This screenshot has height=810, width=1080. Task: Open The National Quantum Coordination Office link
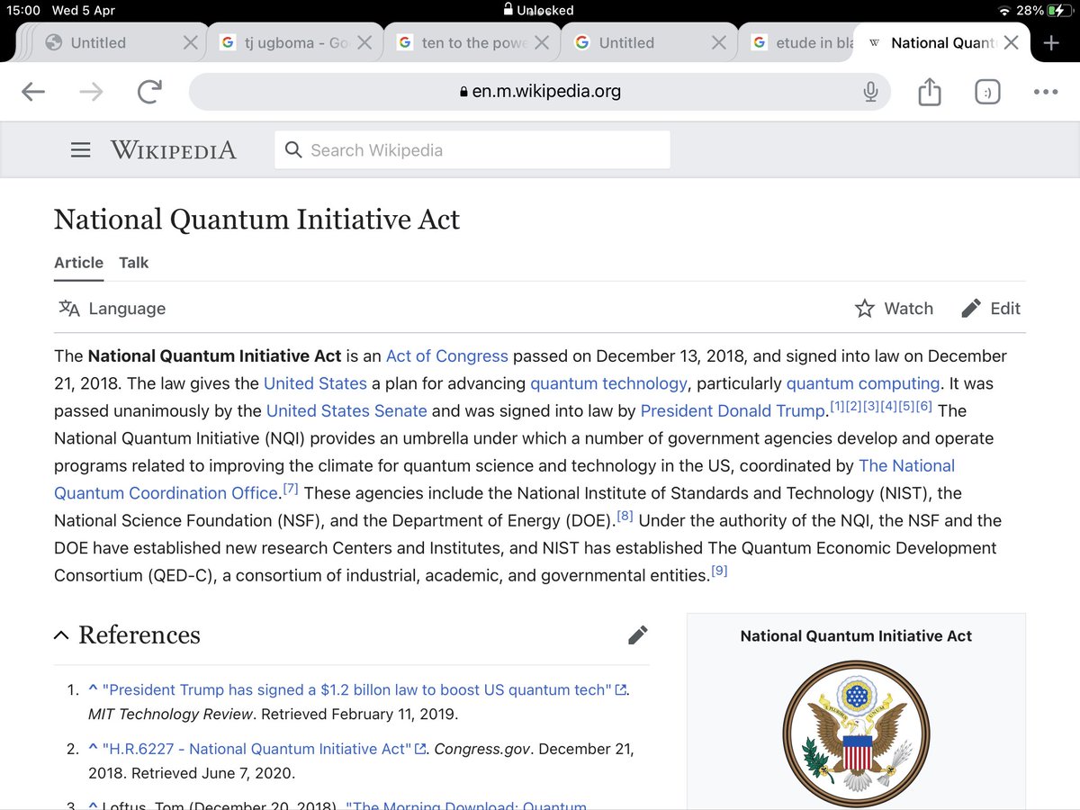point(504,480)
